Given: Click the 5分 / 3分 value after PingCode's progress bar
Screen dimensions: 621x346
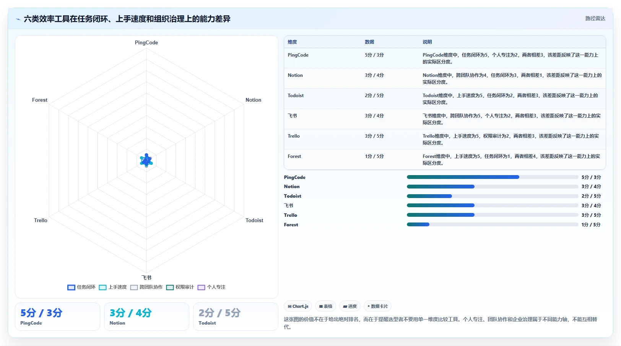Looking at the screenshot, I should [591, 177].
